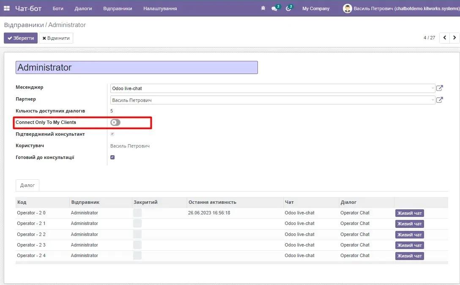The image size is (460, 285).
Task: Open the conversations messages icon
Action: click(275, 8)
